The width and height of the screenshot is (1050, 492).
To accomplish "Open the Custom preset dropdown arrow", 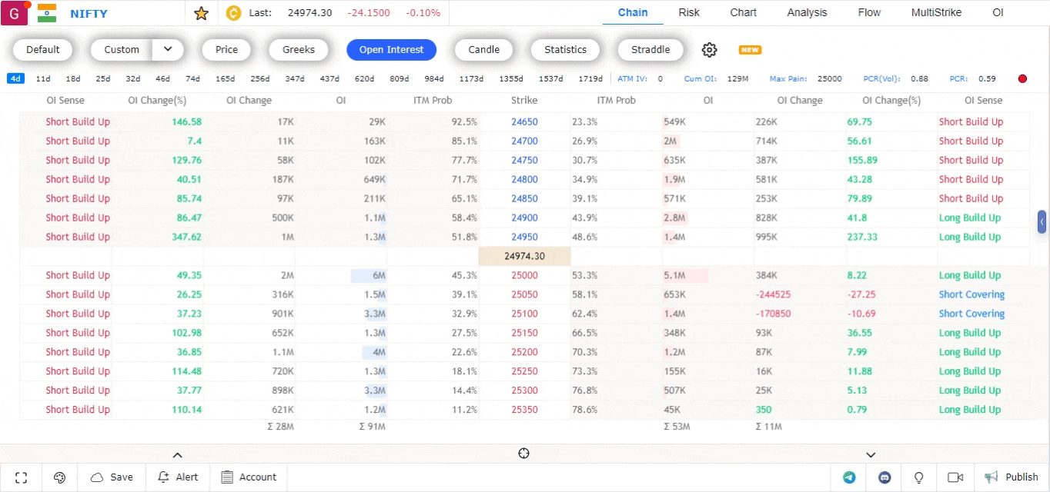I will (168, 50).
